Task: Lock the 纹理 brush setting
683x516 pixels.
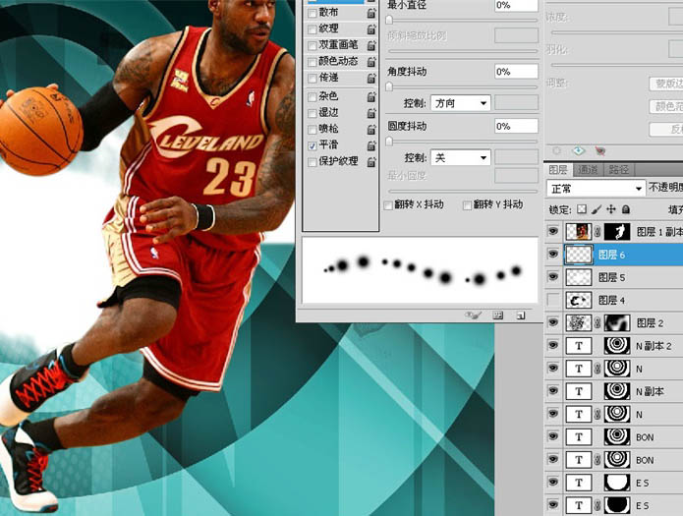Action: pos(371,29)
